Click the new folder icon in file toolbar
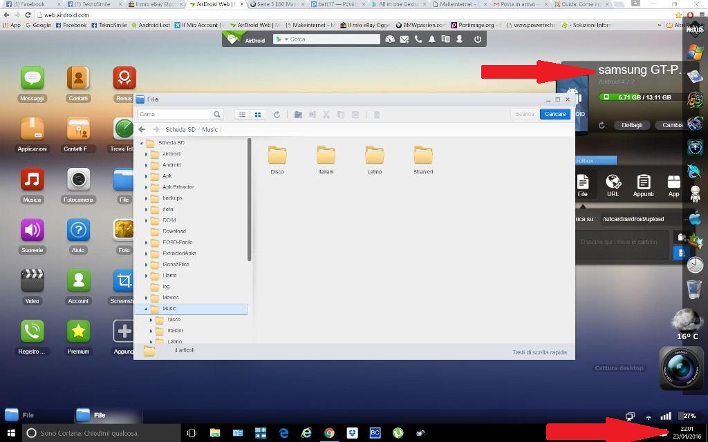This screenshot has height=442, width=708. pos(298,115)
